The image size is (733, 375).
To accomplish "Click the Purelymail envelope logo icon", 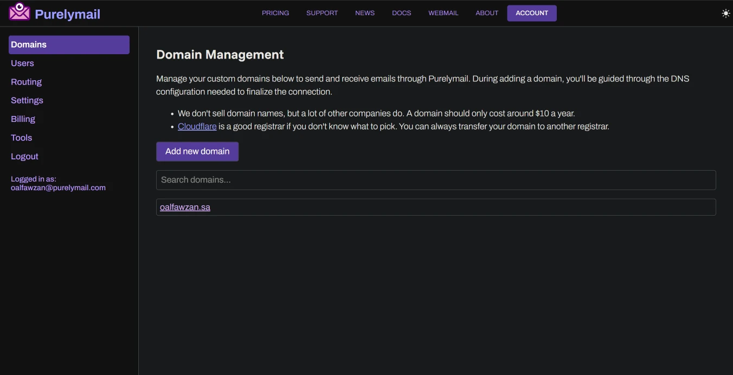I will [20, 12].
